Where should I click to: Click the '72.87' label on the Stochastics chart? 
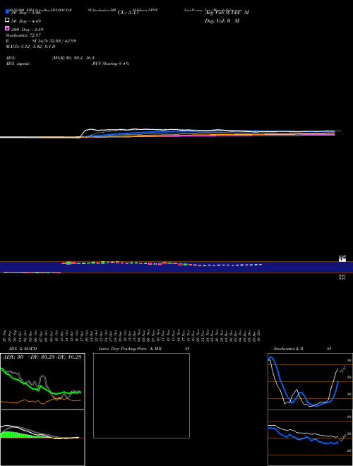[x=342, y=370]
